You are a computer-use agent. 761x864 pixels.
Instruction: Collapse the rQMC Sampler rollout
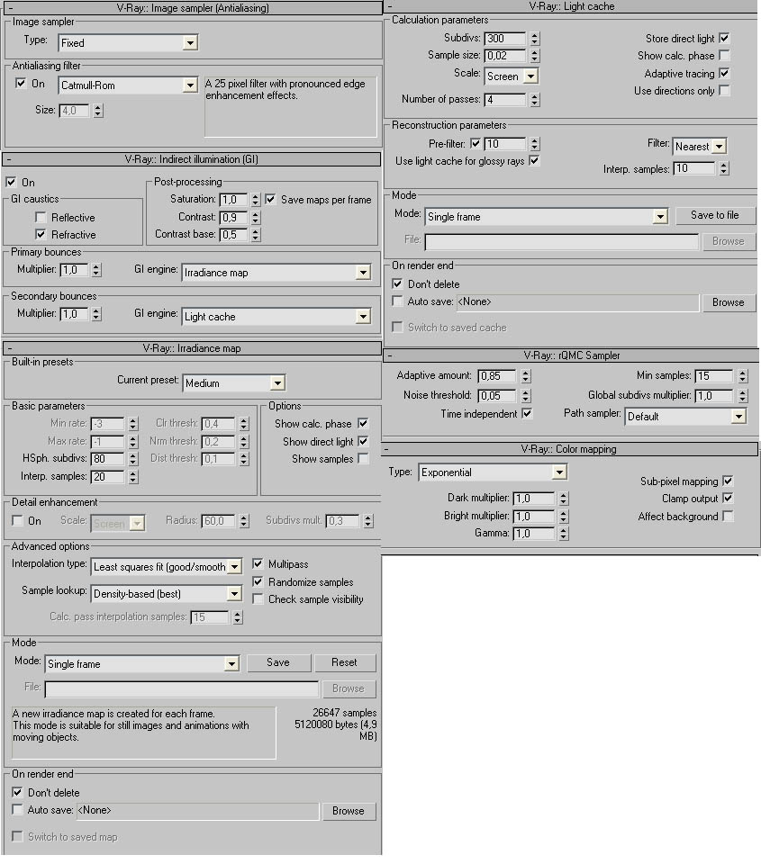coord(571,355)
